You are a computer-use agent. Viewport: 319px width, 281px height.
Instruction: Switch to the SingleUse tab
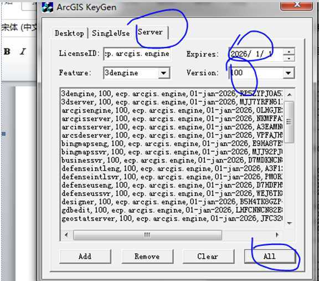[111, 33]
